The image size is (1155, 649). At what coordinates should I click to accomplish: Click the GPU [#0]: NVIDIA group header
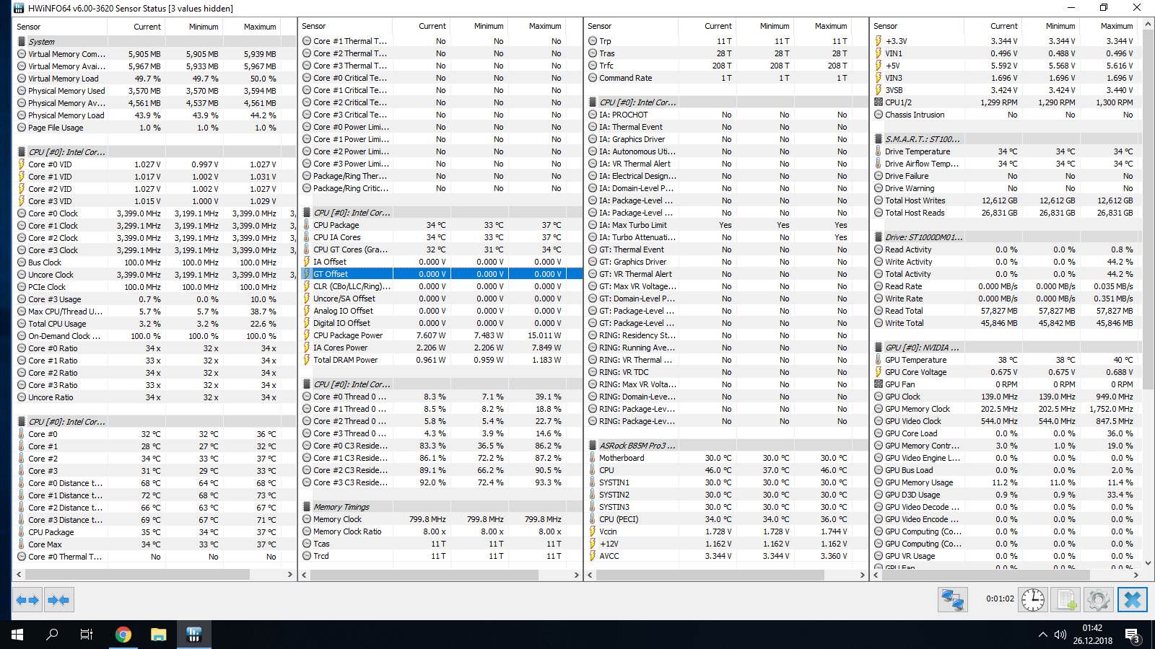point(1007,348)
